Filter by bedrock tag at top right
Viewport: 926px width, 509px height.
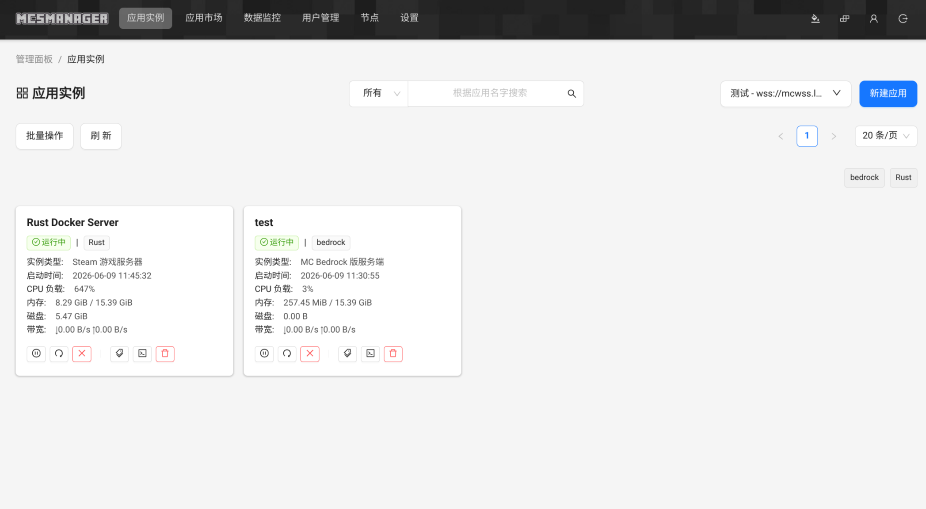pos(864,178)
